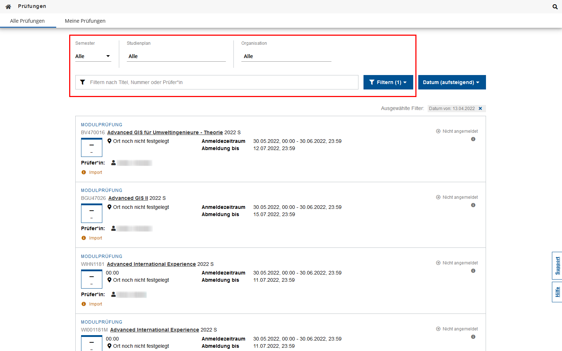Select the Alle Prüfungen tab
Image resolution: width=562 pixels, height=351 pixels.
(x=27, y=21)
